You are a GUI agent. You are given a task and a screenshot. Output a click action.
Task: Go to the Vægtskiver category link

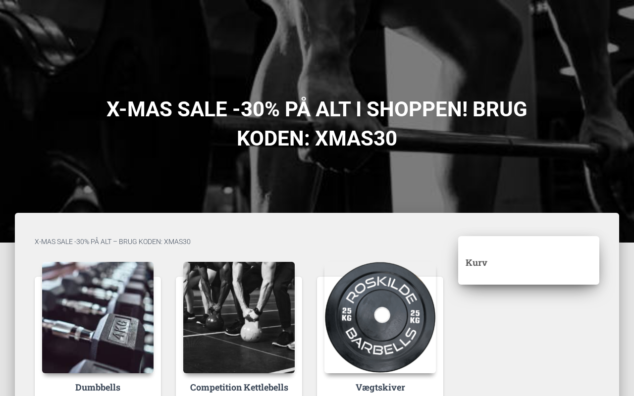click(x=380, y=387)
